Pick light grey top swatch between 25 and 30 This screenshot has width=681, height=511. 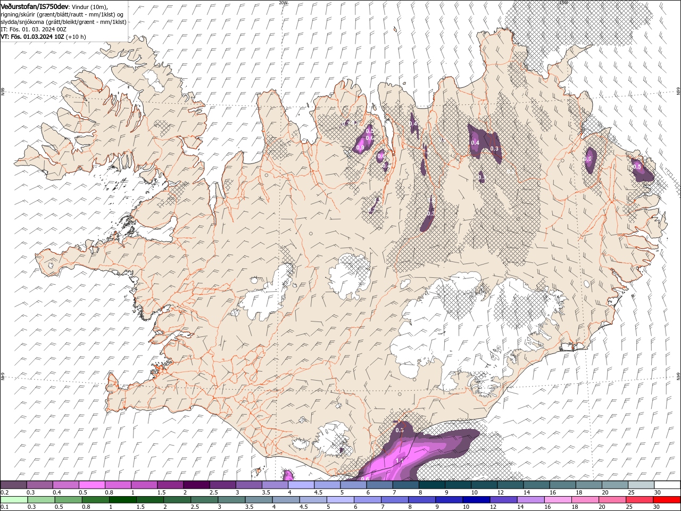(x=641, y=485)
